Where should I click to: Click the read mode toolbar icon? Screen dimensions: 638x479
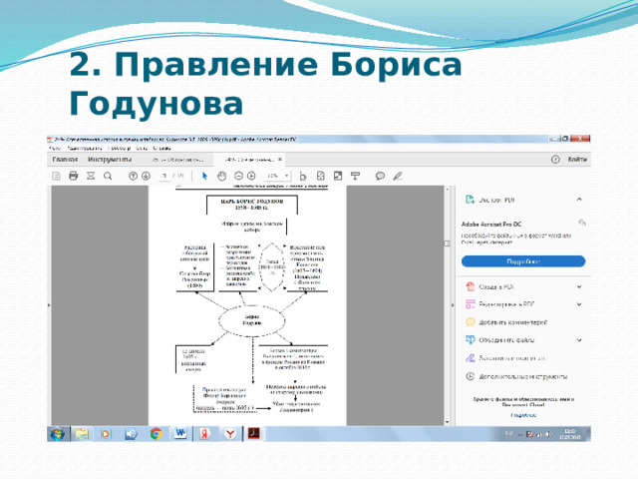point(355,176)
